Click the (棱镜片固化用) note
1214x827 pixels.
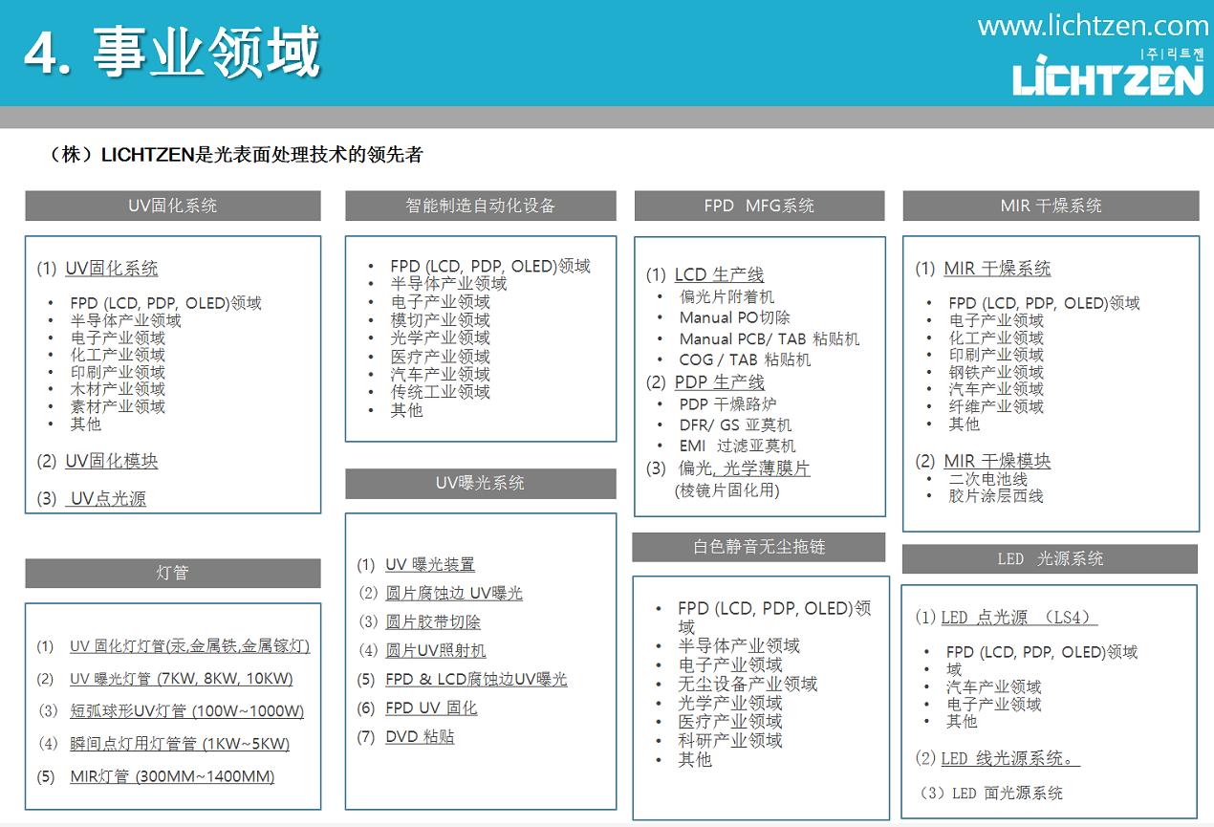coord(727,490)
